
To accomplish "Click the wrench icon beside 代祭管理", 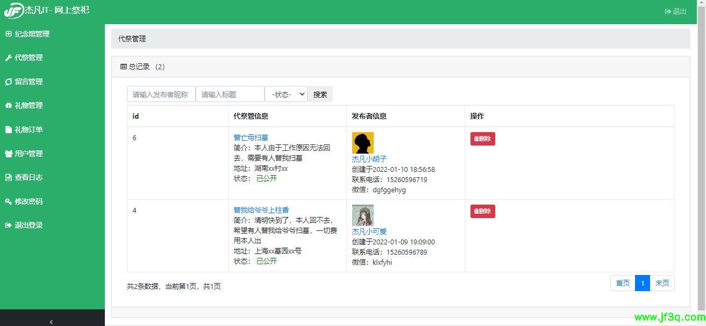I will point(8,58).
